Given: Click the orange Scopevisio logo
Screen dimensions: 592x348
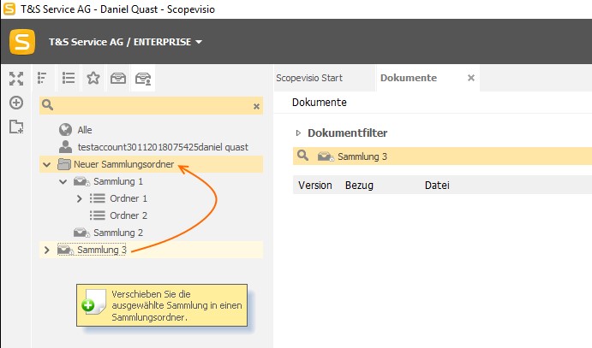Looking at the screenshot, I should 22,42.
